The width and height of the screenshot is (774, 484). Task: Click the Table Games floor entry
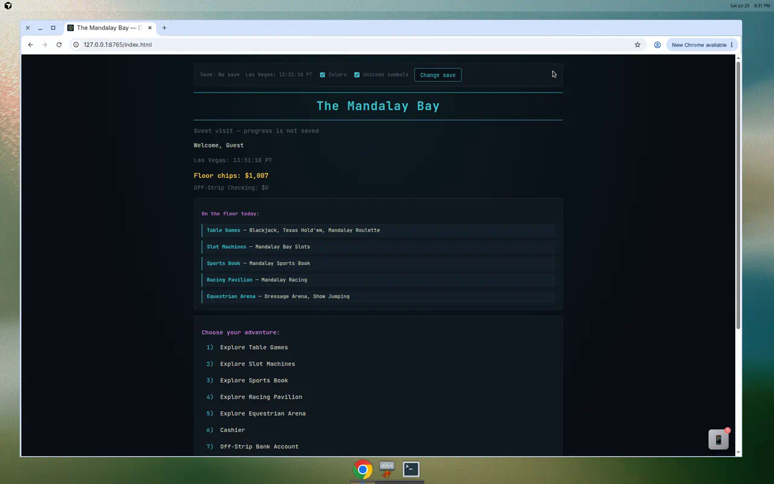(378, 230)
